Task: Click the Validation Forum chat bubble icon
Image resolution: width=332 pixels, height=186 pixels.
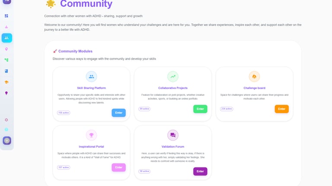Action: (x=173, y=136)
